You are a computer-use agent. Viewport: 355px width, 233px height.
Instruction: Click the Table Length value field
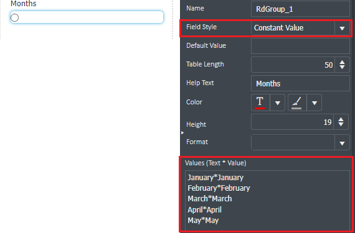coord(293,65)
